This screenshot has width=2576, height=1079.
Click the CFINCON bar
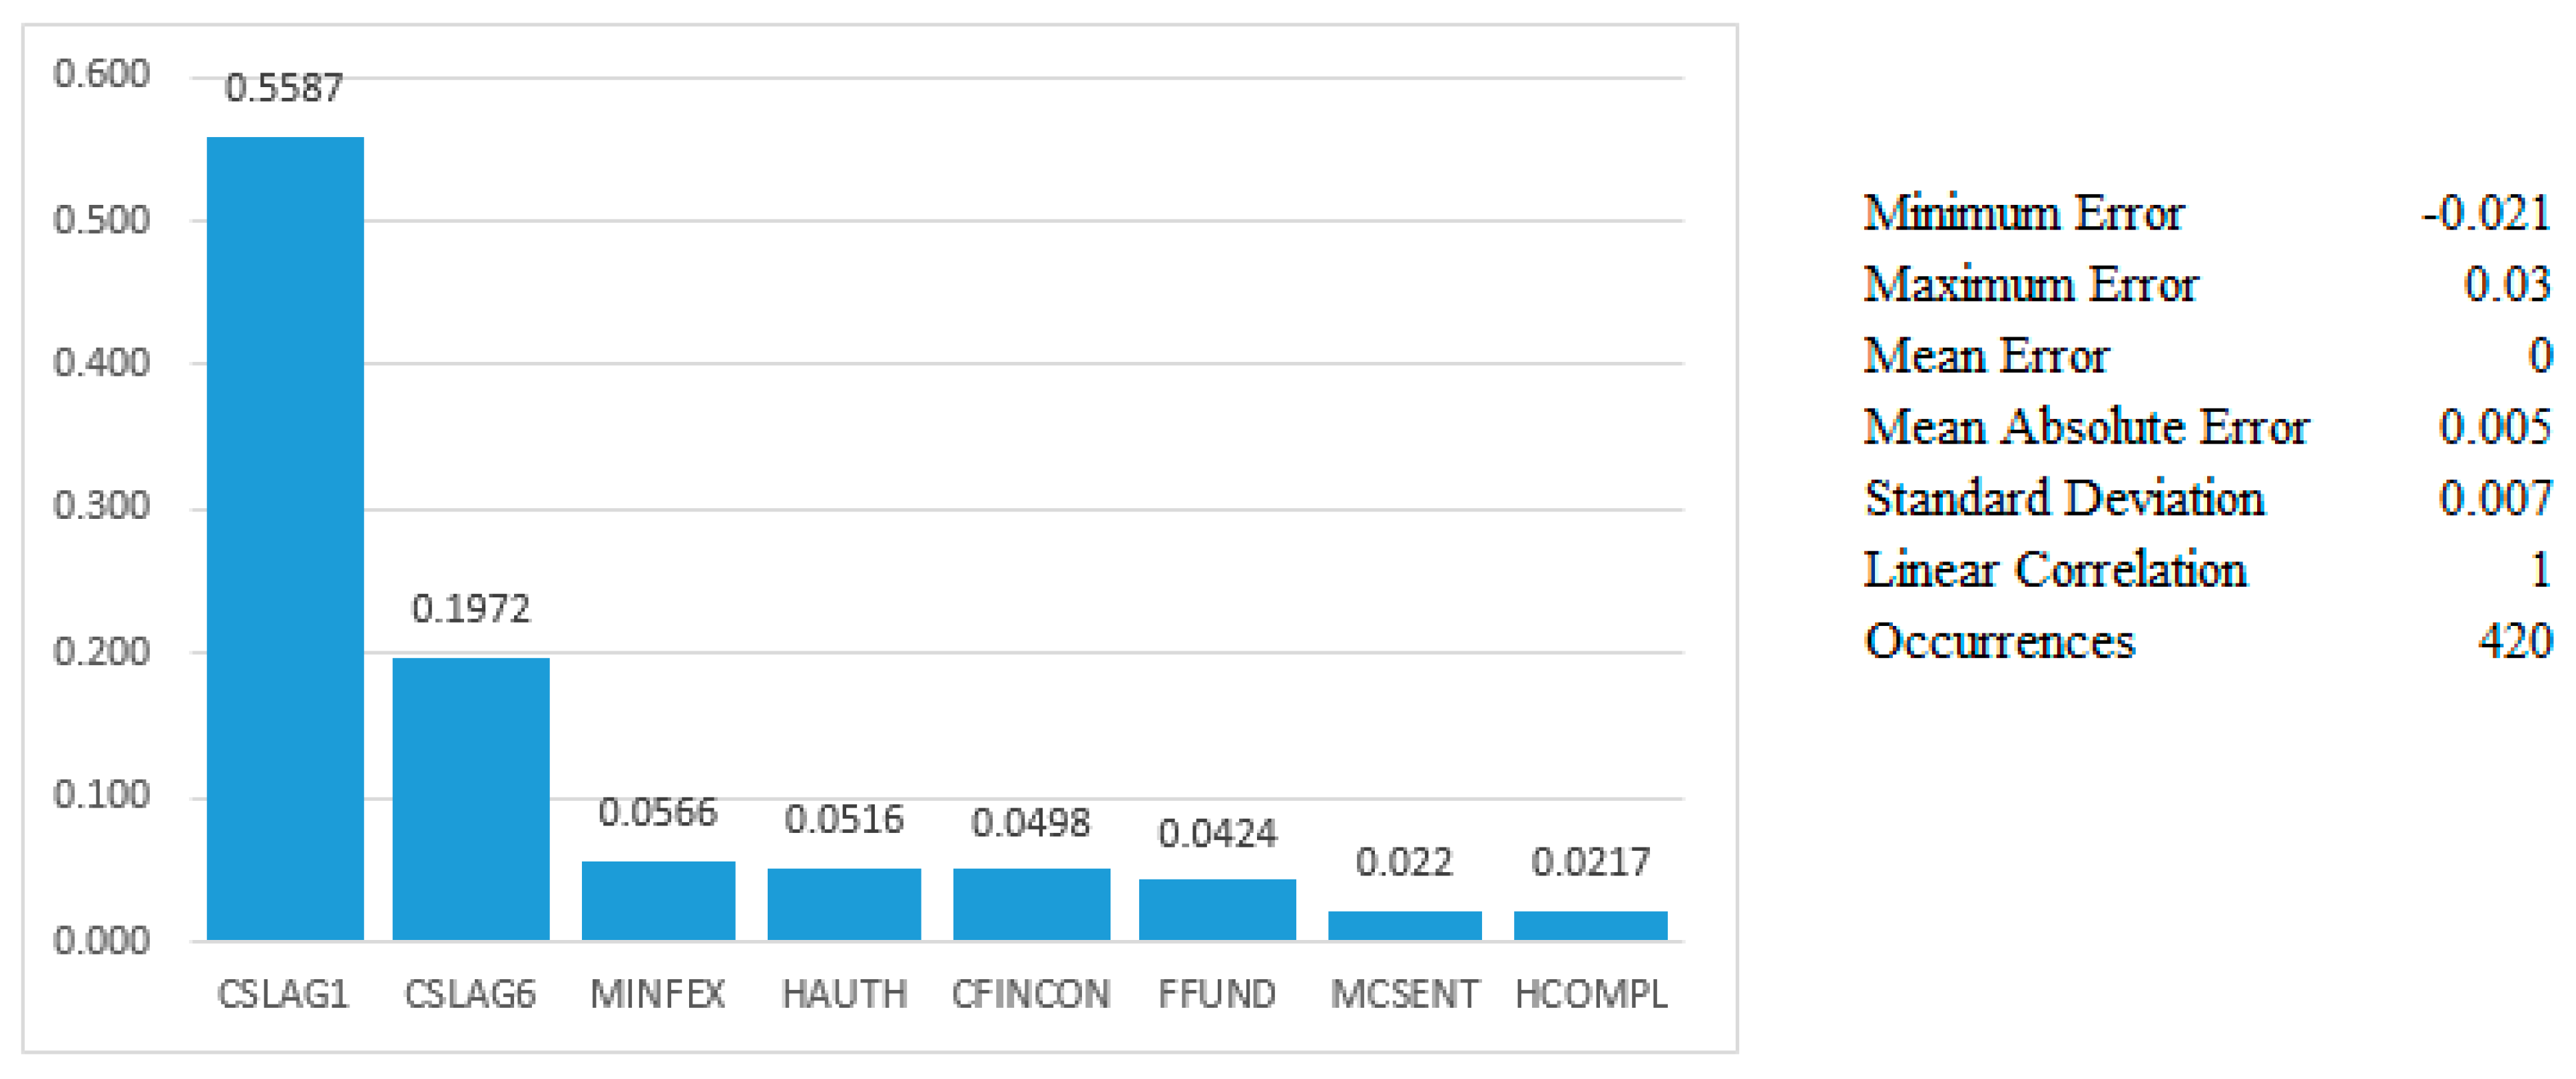1031,903
